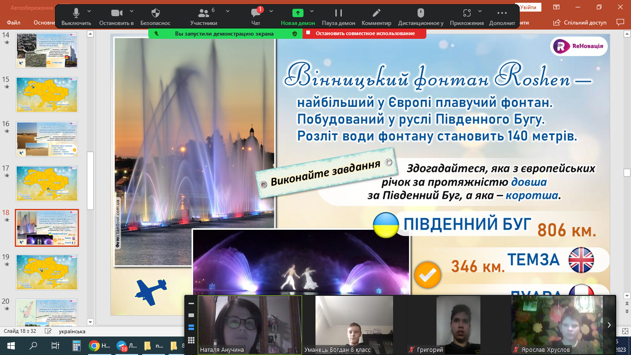Expand the Приложения options arrow
This screenshot has width=631, height=355.
[480, 11]
